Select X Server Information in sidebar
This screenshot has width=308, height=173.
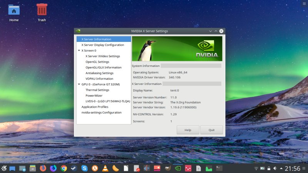104,39
